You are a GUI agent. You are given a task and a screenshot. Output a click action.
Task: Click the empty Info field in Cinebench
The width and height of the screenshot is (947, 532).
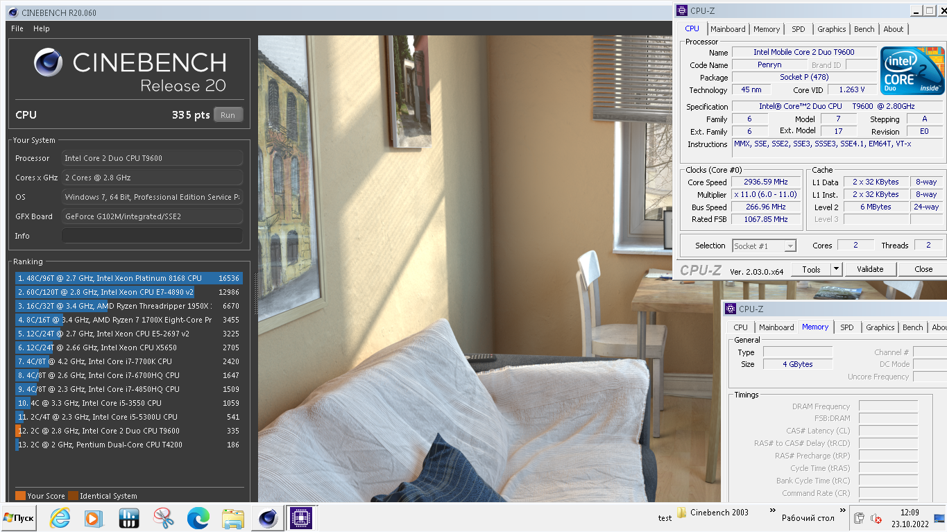(152, 236)
